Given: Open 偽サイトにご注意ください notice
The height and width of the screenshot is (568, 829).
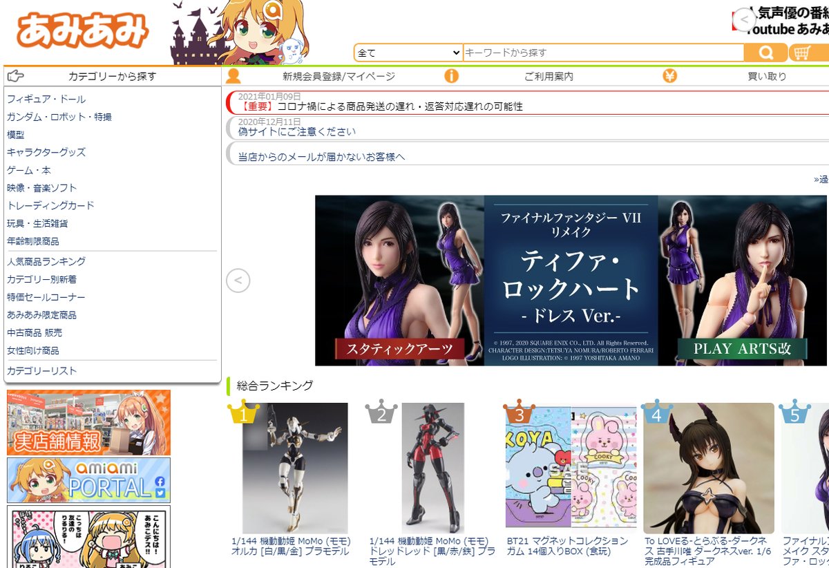Looking at the screenshot, I should (x=297, y=132).
